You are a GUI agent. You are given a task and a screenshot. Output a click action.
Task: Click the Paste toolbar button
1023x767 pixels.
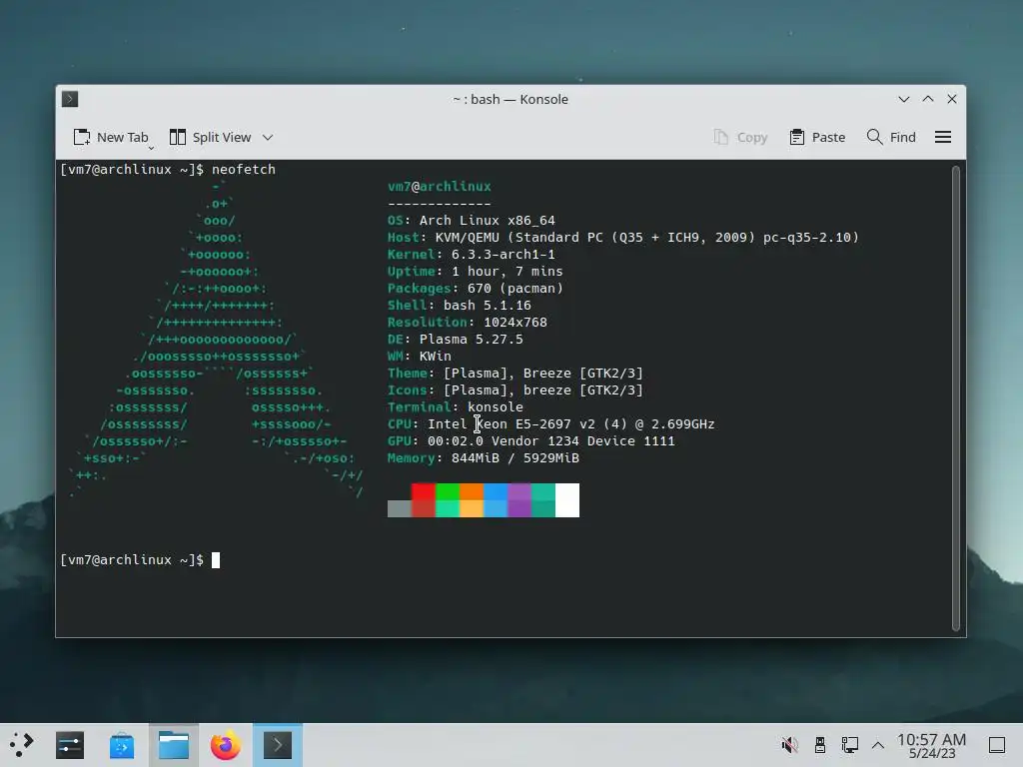(x=817, y=137)
